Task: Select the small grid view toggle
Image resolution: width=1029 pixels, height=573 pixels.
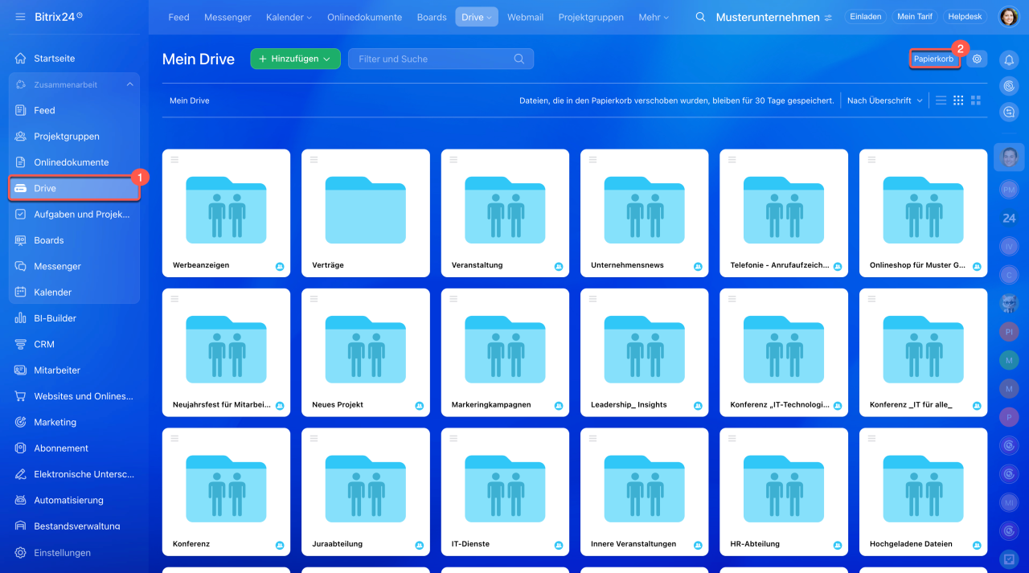Action: pyautogui.click(x=958, y=100)
